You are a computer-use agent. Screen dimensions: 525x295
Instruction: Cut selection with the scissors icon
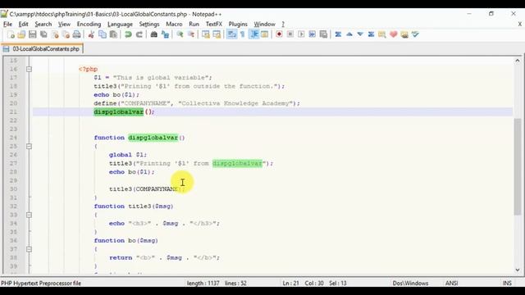coord(91,34)
